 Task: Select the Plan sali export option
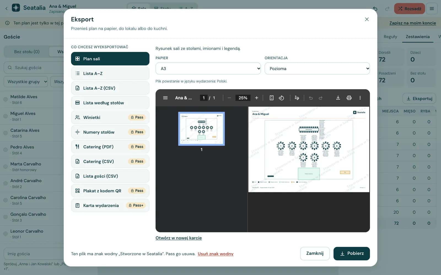pos(110,59)
